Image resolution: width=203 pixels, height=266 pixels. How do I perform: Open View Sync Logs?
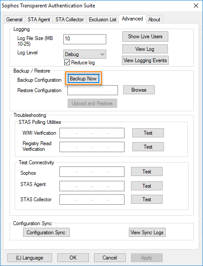pyautogui.click(x=147, y=232)
